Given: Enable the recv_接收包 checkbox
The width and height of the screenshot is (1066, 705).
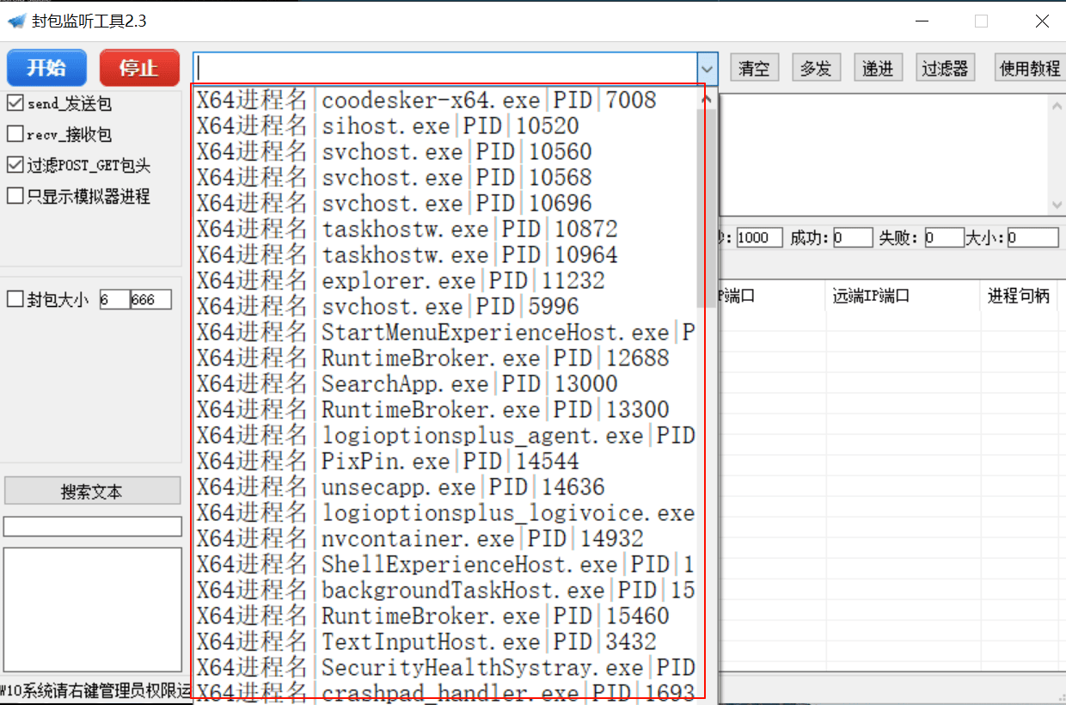Looking at the screenshot, I should pyautogui.click(x=15, y=134).
